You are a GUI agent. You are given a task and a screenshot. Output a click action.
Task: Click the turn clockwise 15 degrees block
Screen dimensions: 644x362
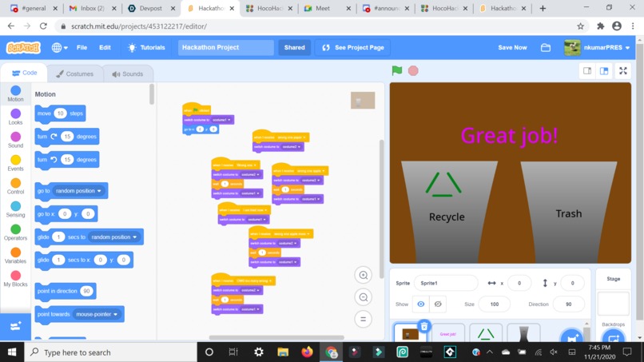click(x=67, y=137)
